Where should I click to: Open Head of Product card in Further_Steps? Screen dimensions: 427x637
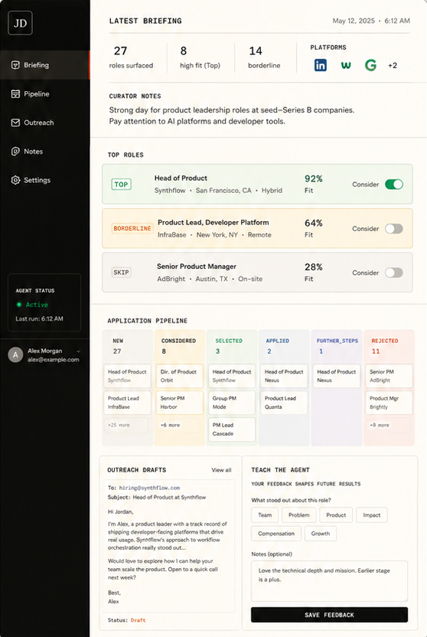(x=337, y=376)
